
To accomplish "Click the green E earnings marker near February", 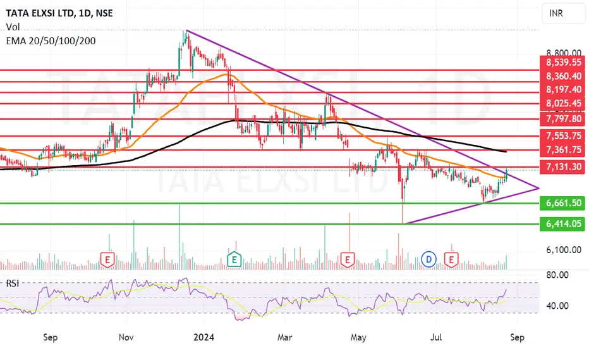I will coord(234,259).
